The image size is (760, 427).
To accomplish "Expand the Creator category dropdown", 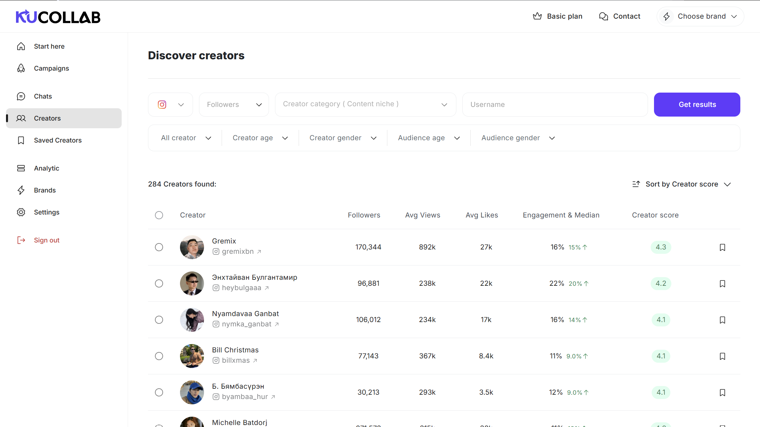I will [x=365, y=105].
